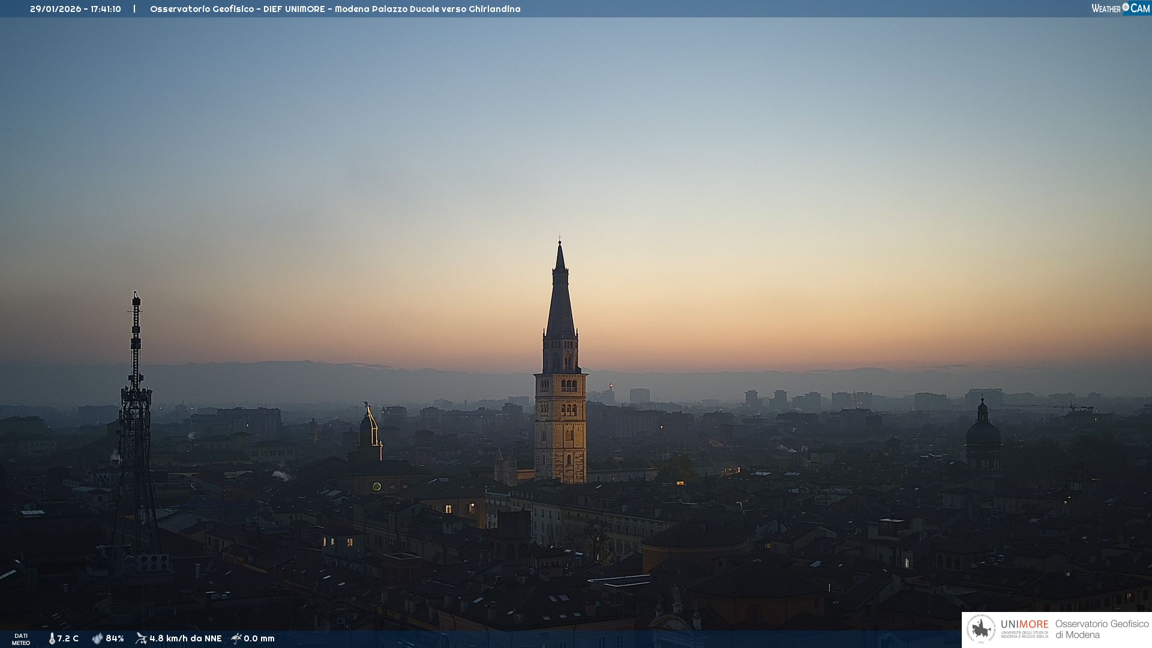Click the 0.0 mm rainfall value

point(259,638)
